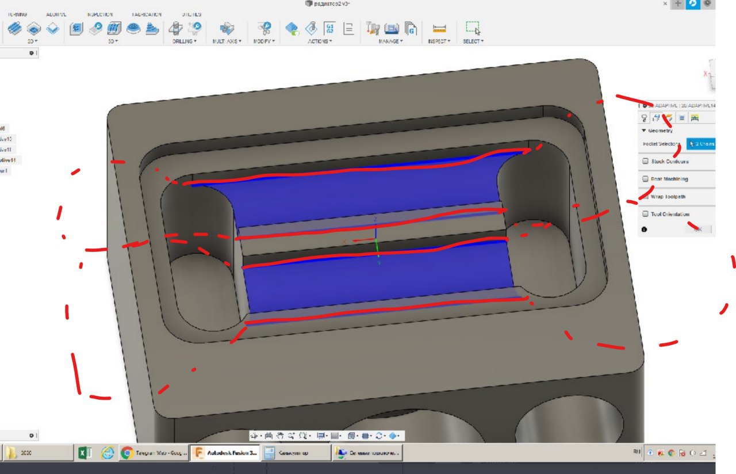Open the UTILITIES ribbon tab
Viewport: 736px width, 474px height.
click(190, 14)
